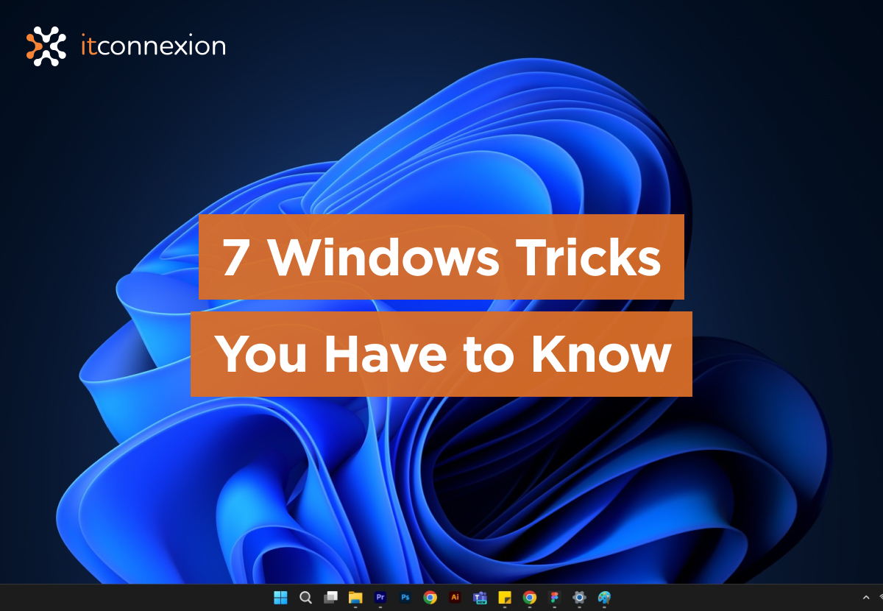
Task: Click the itconnexion logo
Action: [x=124, y=45]
